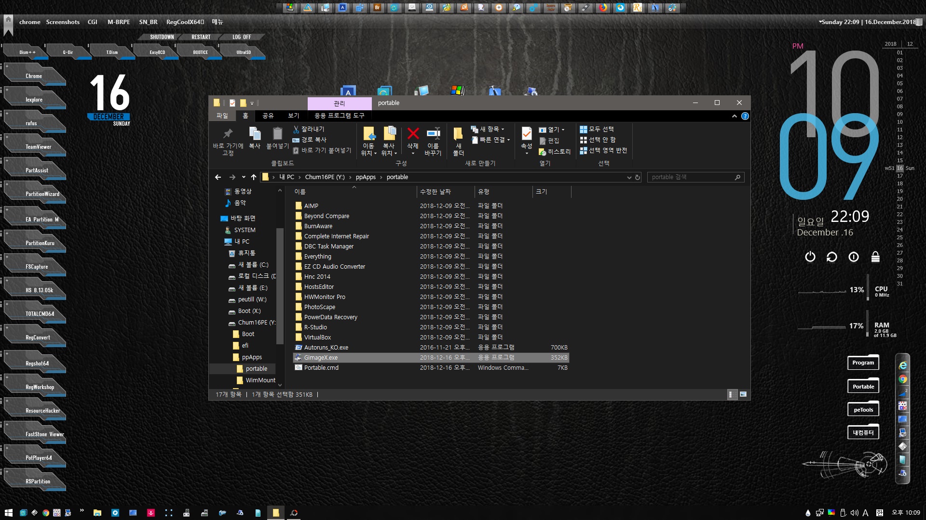The width and height of the screenshot is (926, 520).
Task: Click the LOG OFF button
Action: [242, 37]
